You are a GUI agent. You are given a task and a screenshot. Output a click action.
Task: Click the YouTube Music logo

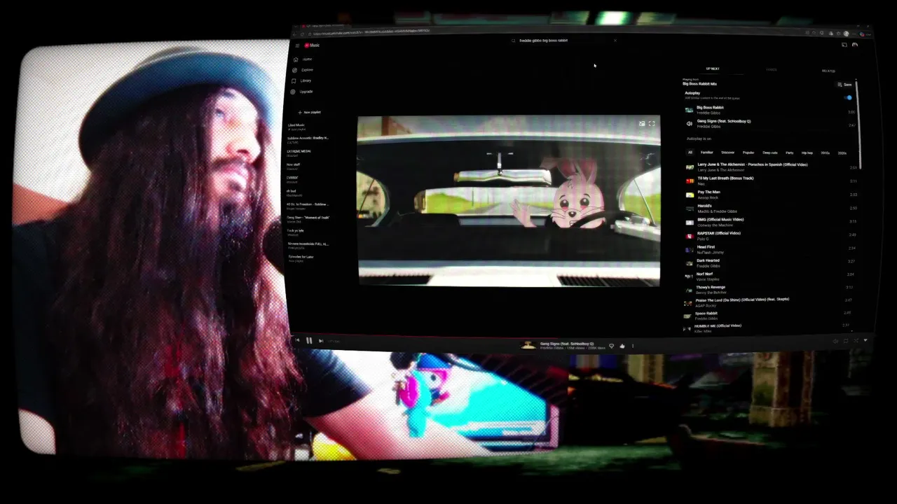312,45
